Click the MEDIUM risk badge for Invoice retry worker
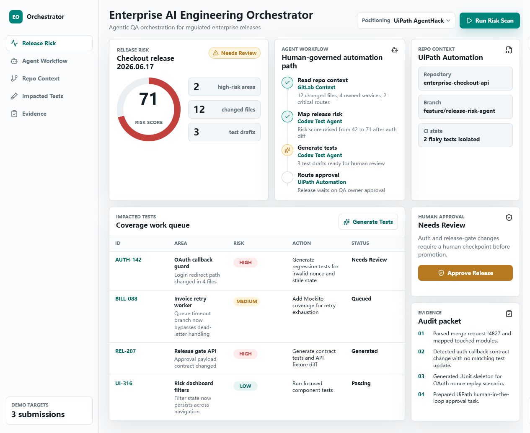This screenshot has width=530, height=433. [x=247, y=301]
